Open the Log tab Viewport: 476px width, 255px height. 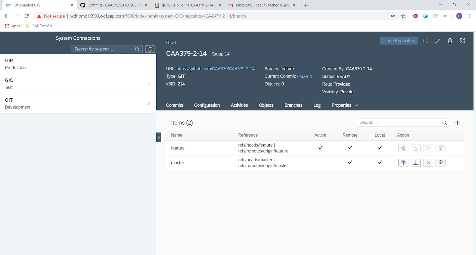click(x=317, y=105)
